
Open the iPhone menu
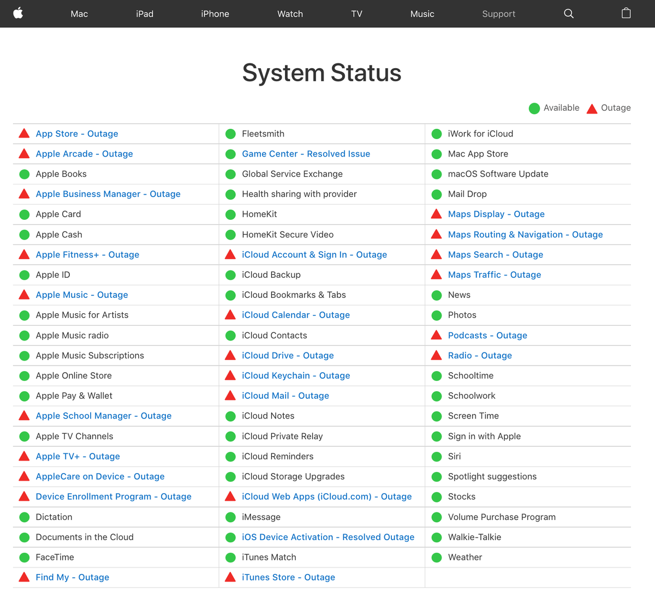pos(215,14)
